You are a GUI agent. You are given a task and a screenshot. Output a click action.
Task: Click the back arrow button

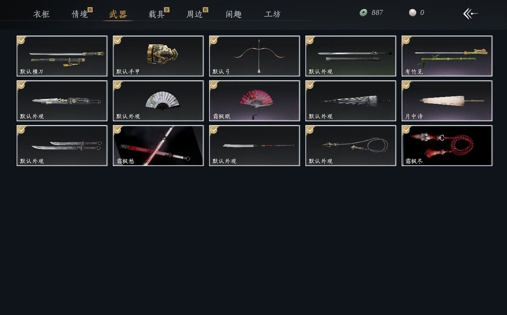471,13
